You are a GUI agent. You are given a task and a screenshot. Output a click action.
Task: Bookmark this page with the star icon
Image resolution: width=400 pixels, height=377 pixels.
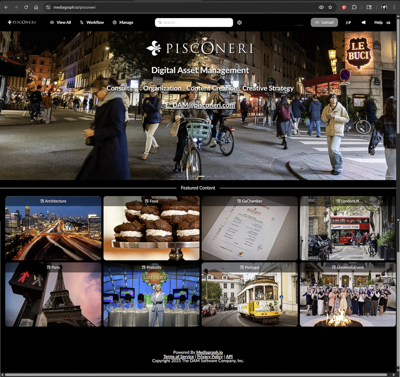tap(330, 7)
